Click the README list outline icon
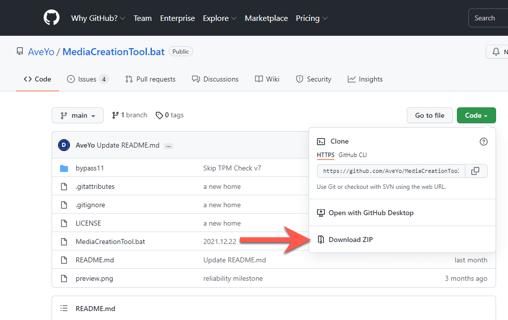This screenshot has width=508, height=320. (63, 309)
